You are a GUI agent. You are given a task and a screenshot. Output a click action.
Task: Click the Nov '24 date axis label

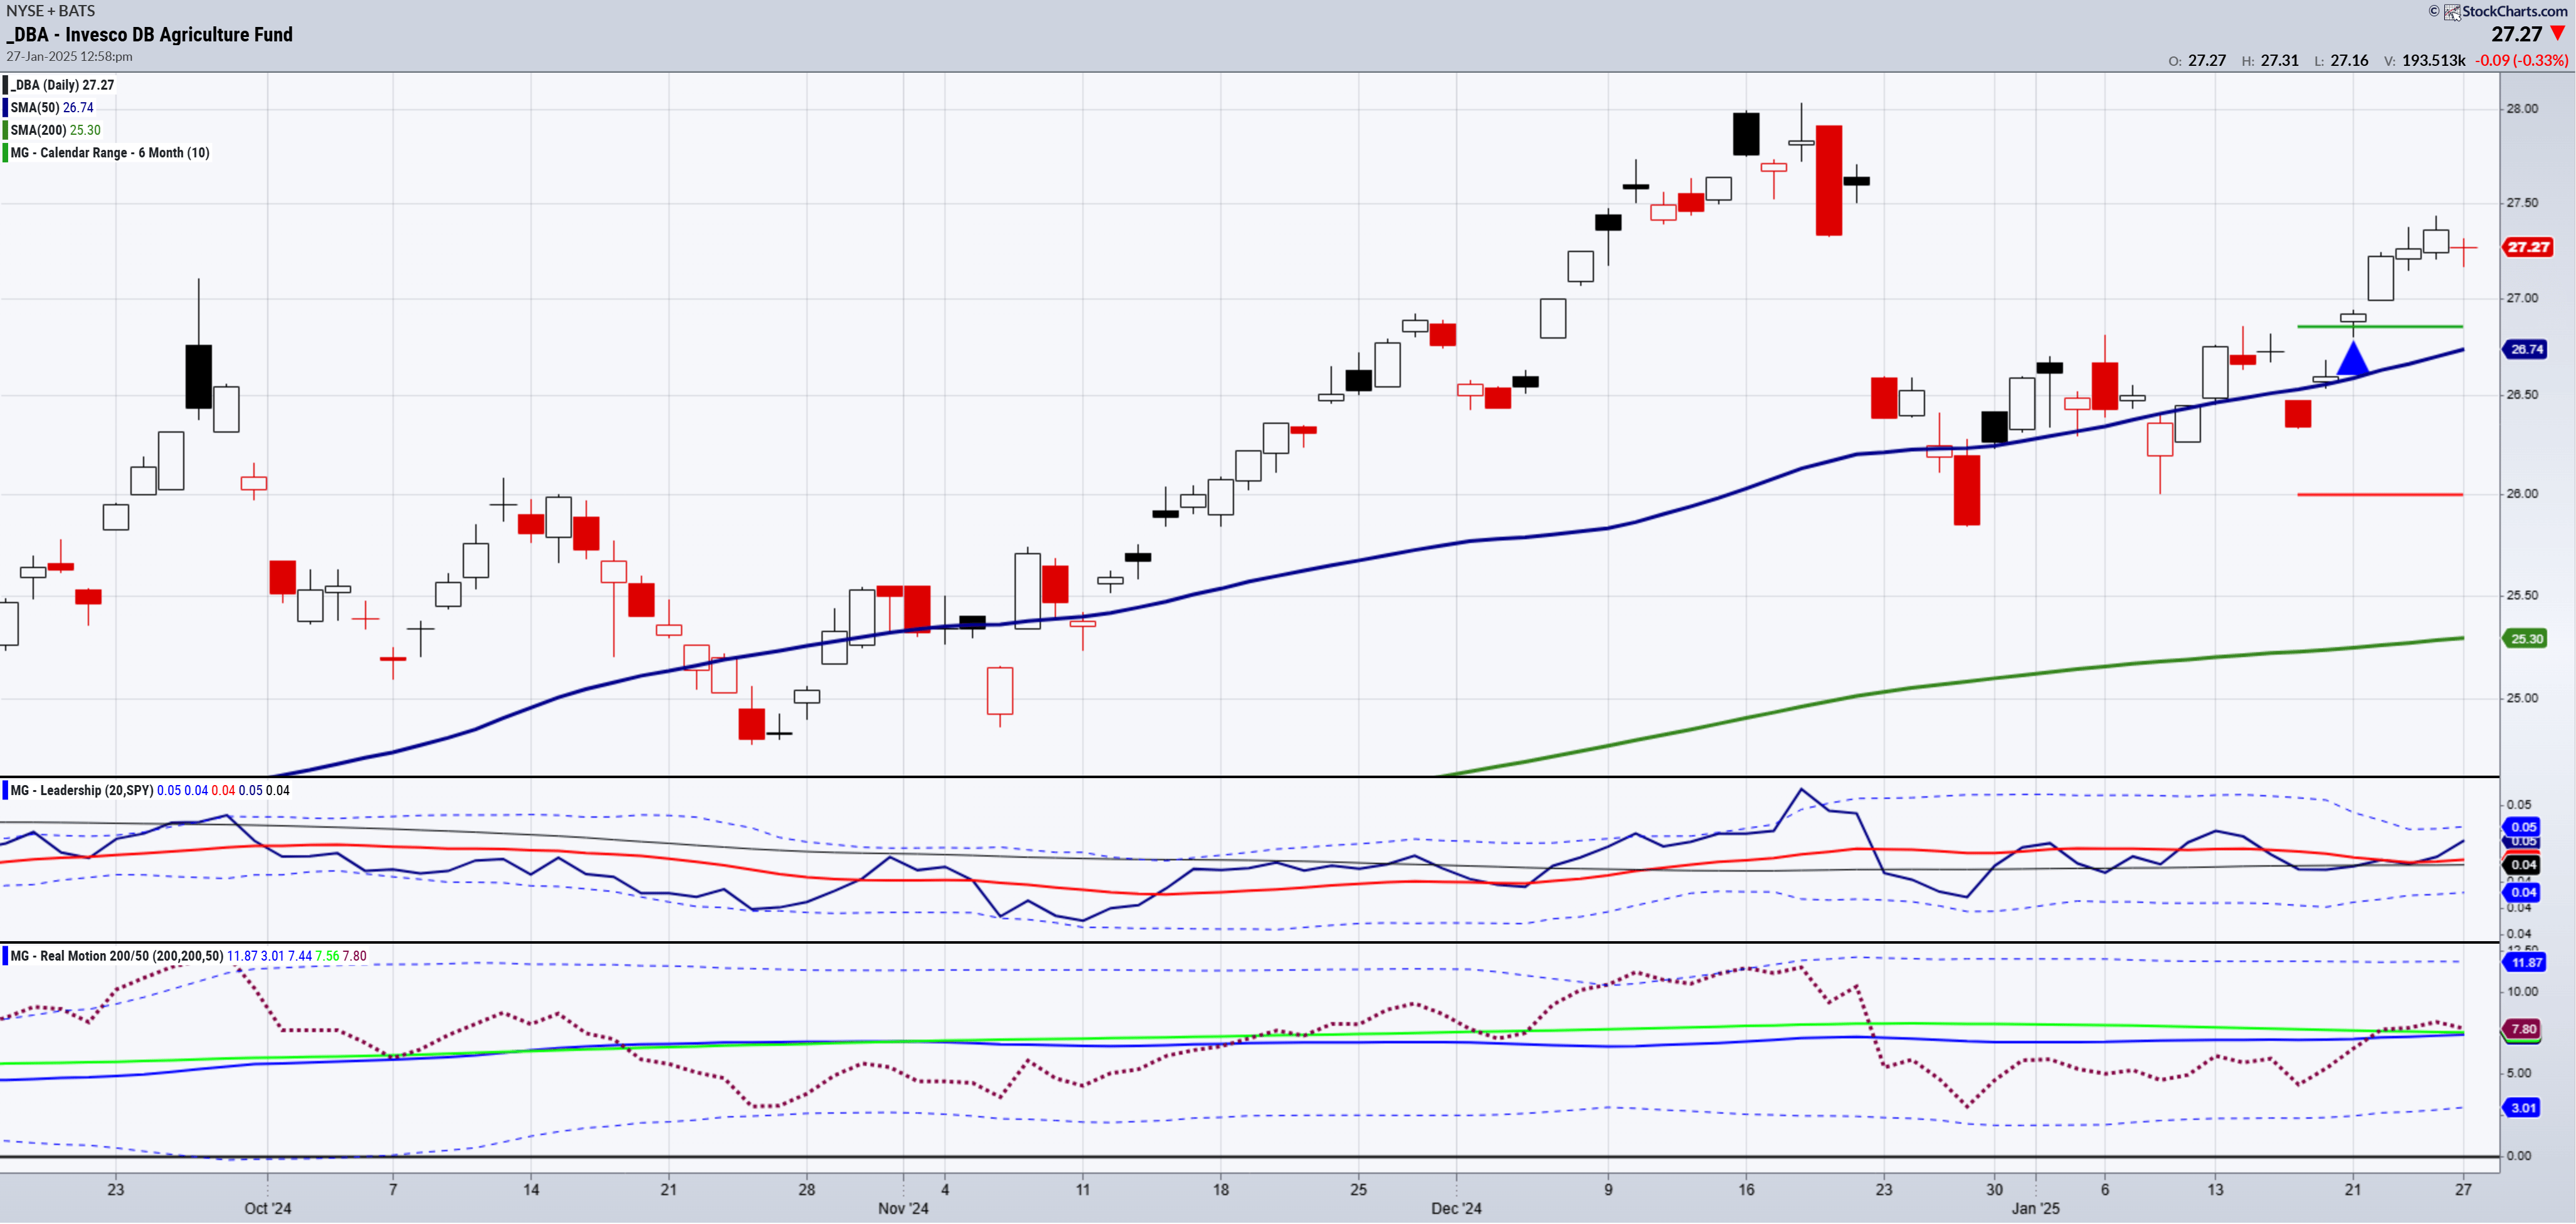903,1208
